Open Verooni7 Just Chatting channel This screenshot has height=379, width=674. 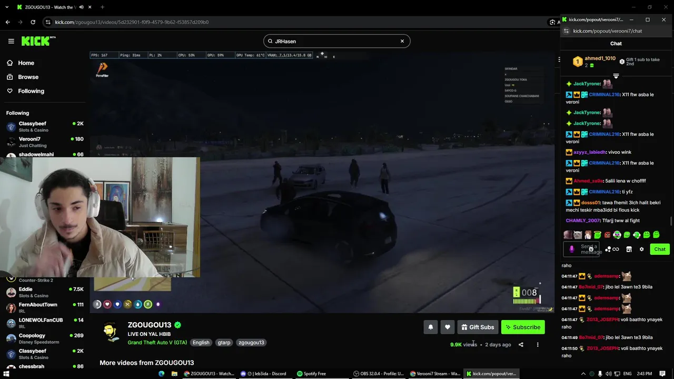(44, 142)
